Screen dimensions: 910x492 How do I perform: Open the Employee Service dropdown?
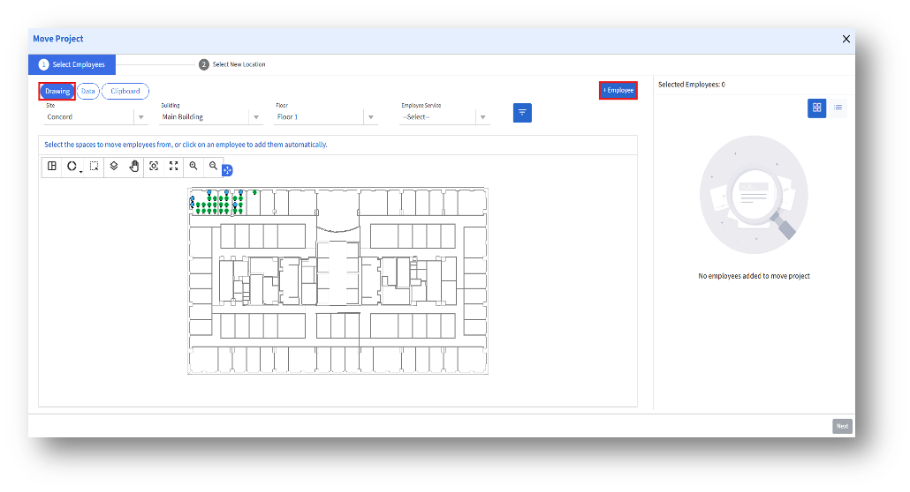pos(444,117)
